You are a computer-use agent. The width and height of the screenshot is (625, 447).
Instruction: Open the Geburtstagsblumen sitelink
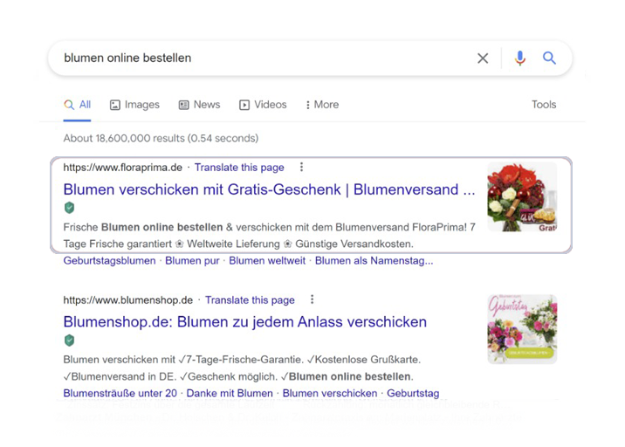109,261
